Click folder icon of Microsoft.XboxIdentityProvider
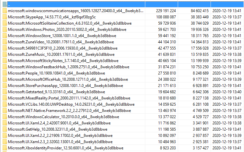 click(x=5, y=148)
